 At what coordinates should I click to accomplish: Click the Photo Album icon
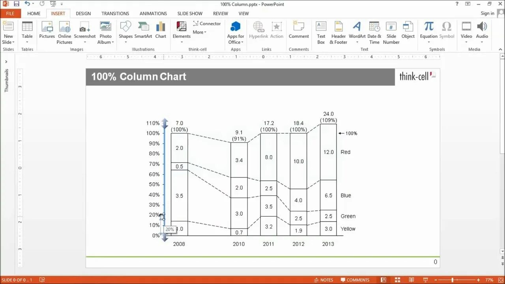(x=105, y=26)
